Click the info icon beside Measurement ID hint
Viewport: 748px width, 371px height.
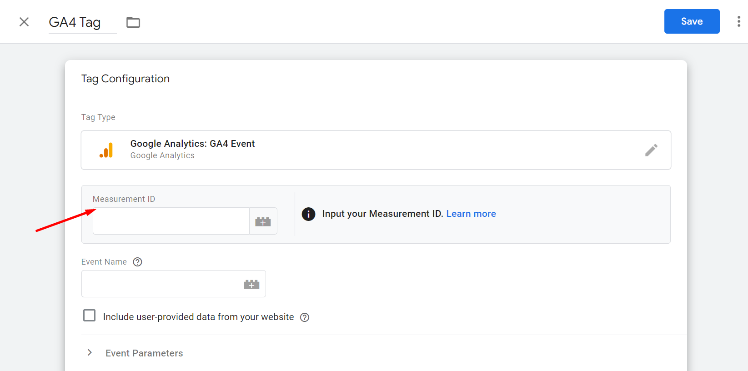tap(308, 214)
